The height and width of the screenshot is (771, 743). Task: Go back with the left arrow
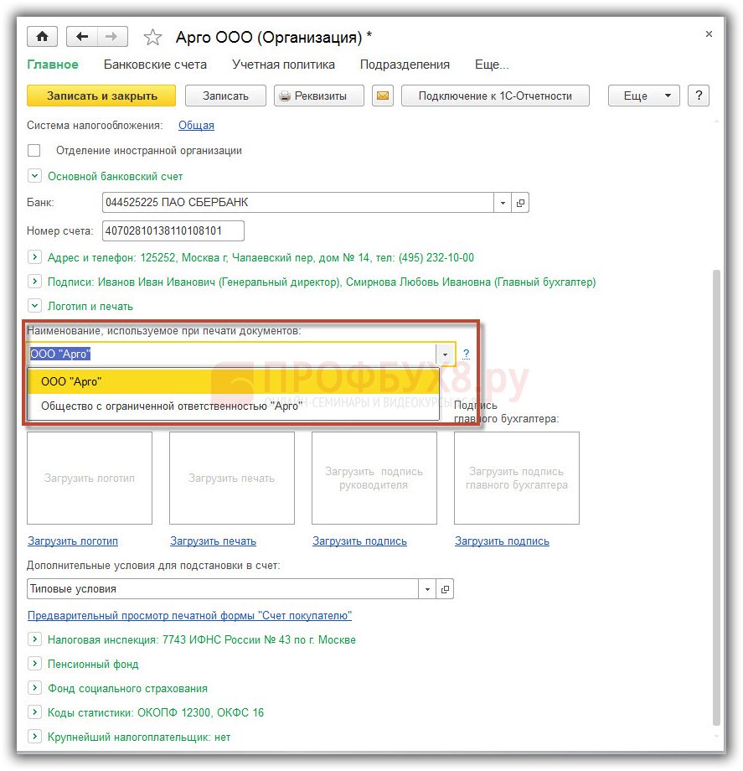[x=82, y=37]
